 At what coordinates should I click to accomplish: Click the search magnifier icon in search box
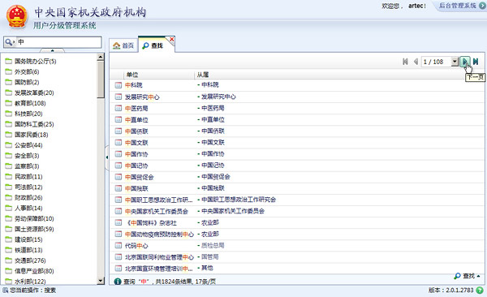click(x=9, y=42)
